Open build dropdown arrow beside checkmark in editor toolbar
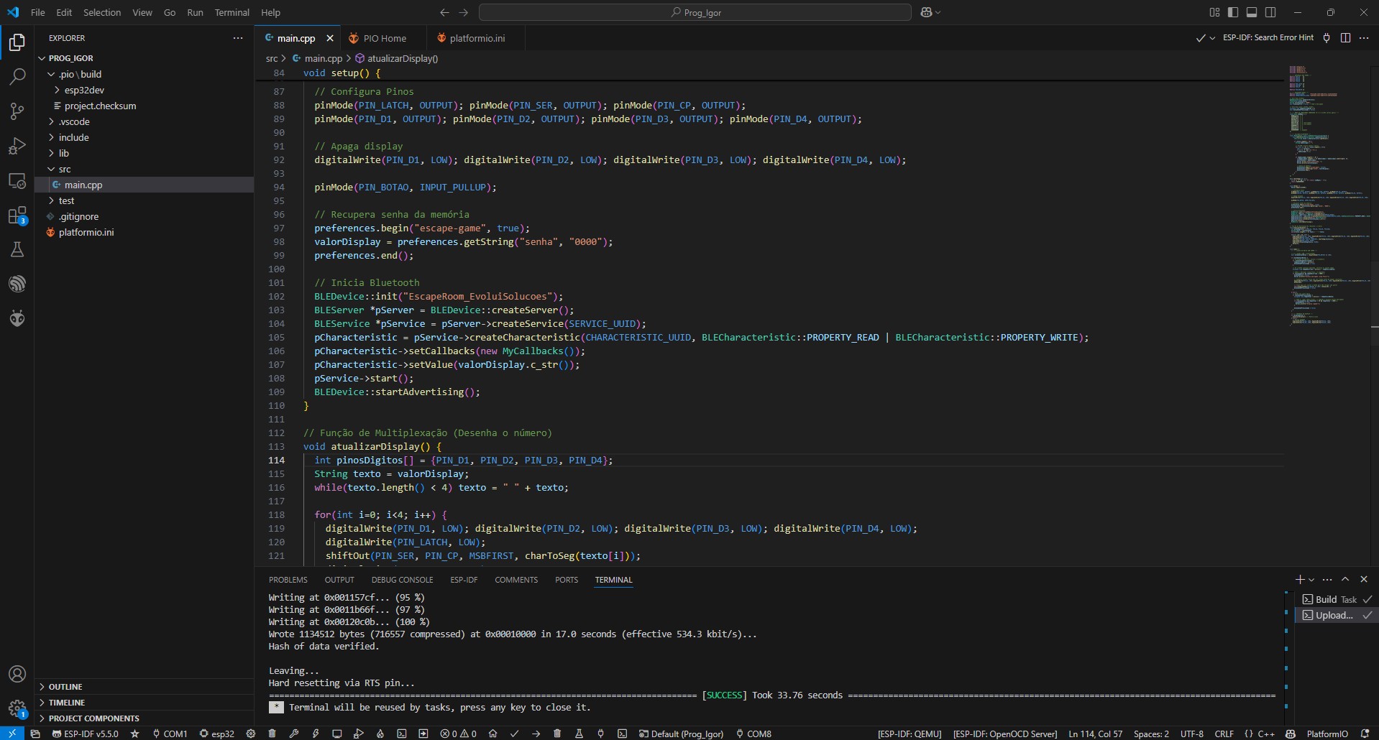The width and height of the screenshot is (1379, 740). 1212,38
